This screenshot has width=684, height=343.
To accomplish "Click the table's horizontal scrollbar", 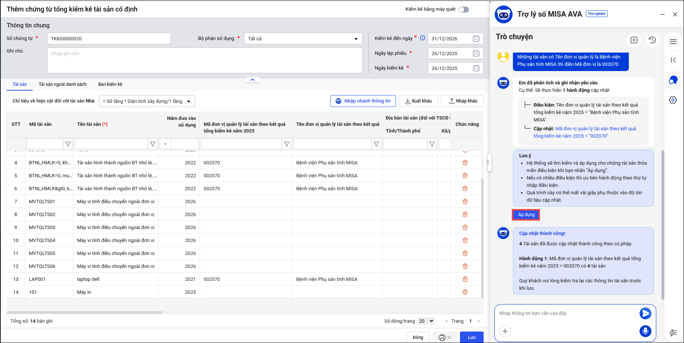I will coord(84,313).
